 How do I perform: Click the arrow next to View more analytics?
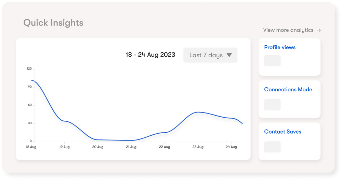[x=319, y=30]
